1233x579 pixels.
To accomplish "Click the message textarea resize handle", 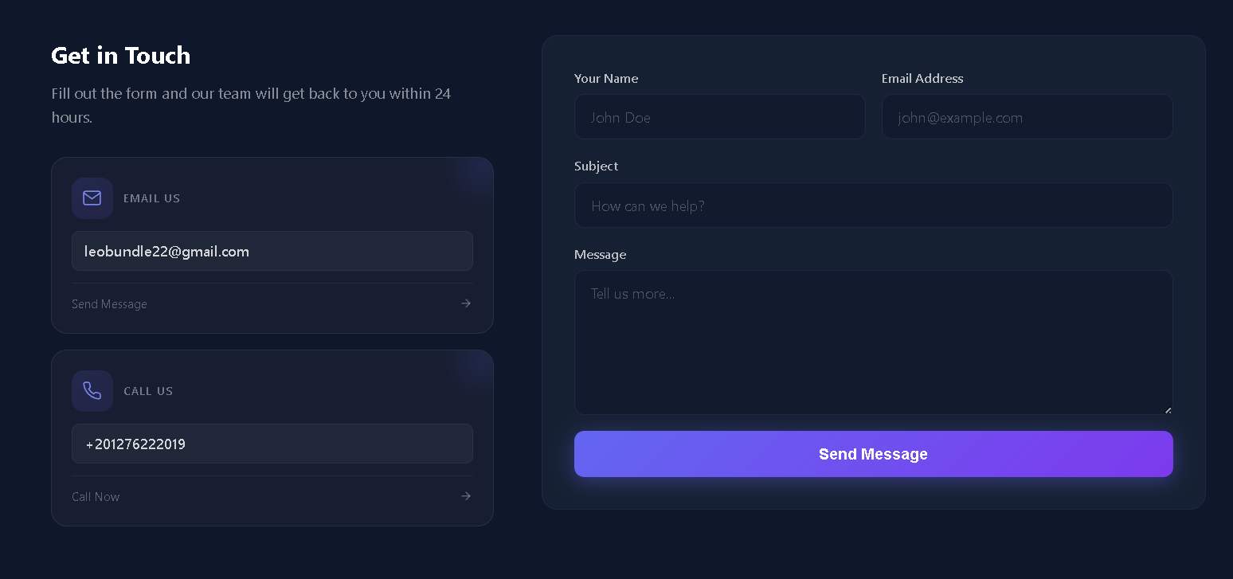I will coord(1168,409).
